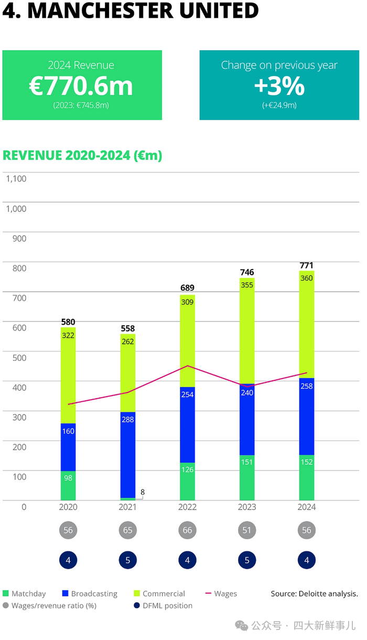The image size is (367, 640).
Task: Click the Wages legend label
Action: pyautogui.click(x=225, y=594)
